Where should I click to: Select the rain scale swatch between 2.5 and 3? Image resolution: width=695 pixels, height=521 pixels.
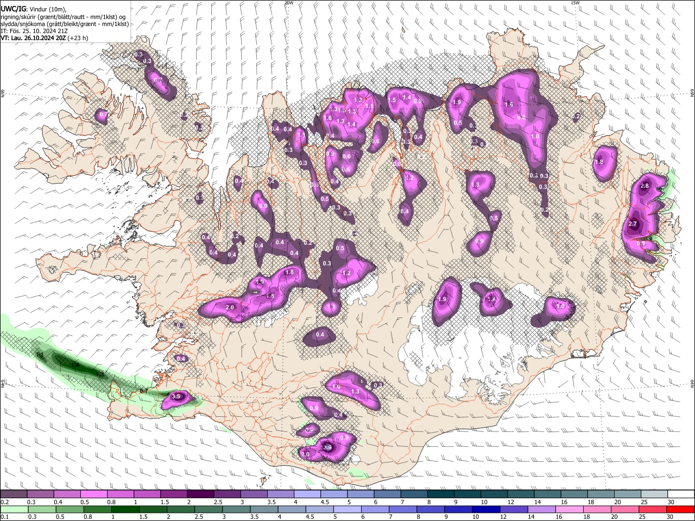pyautogui.click(x=208, y=509)
